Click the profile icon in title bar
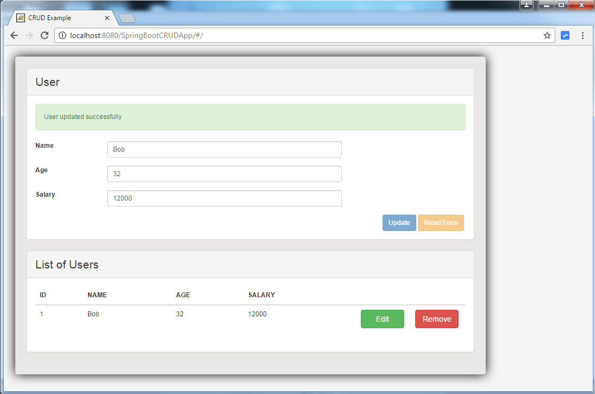 [526, 5]
